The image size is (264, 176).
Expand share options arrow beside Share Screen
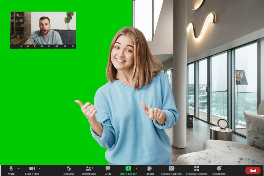(136, 168)
